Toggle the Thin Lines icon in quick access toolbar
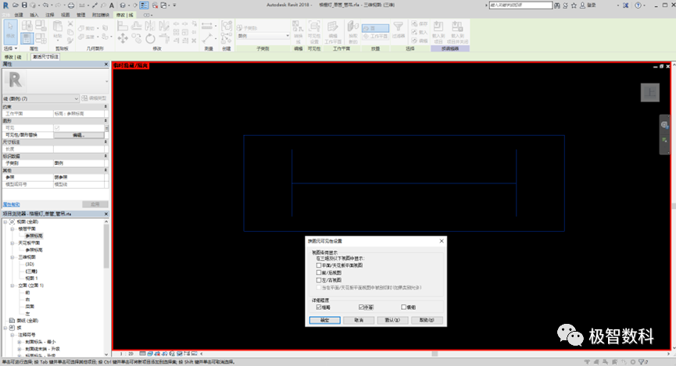The image size is (676, 366). 144,5
